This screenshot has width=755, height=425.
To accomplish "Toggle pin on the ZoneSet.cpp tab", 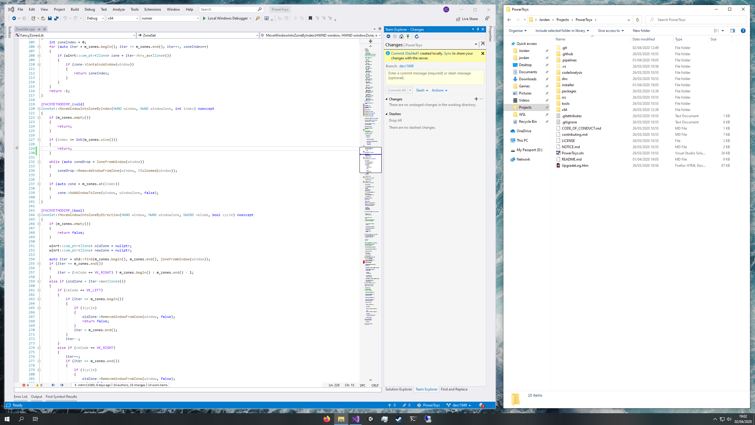I will 39,29.
